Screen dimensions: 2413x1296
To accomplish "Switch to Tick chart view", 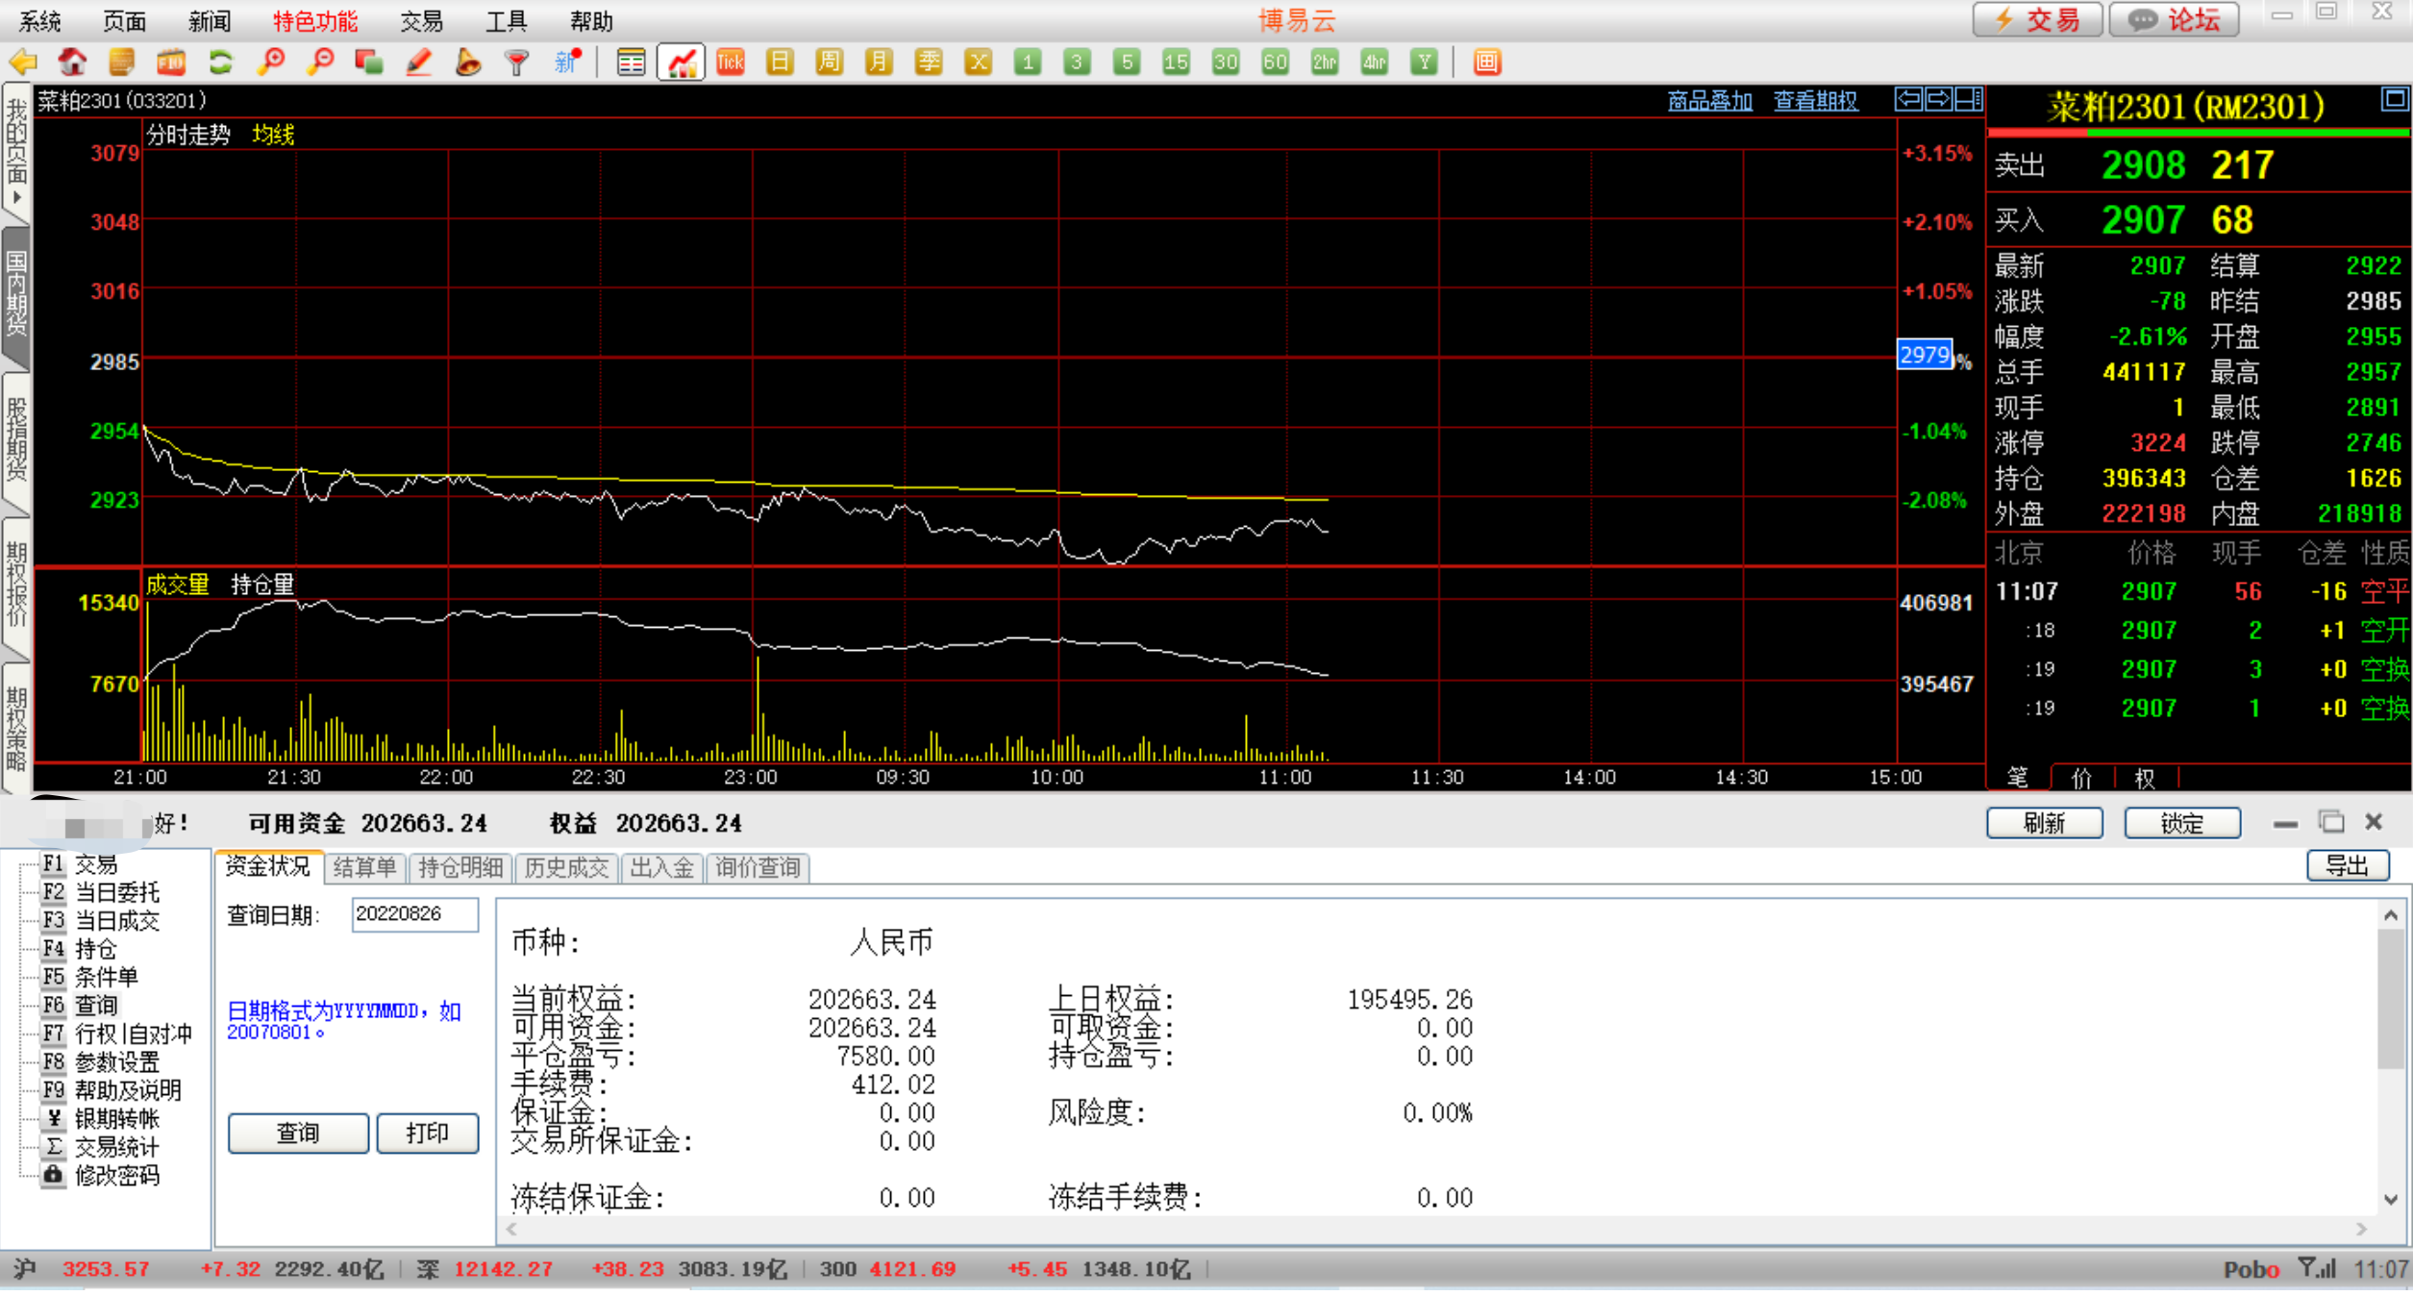I will tap(731, 63).
